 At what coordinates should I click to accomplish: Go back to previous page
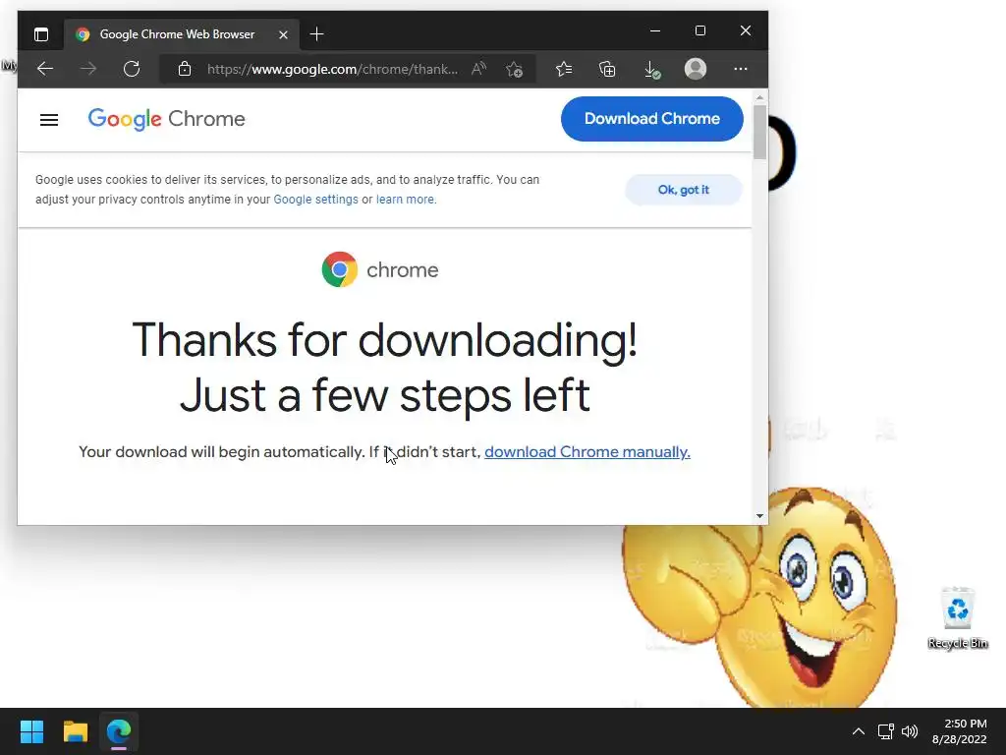(45, 69)
